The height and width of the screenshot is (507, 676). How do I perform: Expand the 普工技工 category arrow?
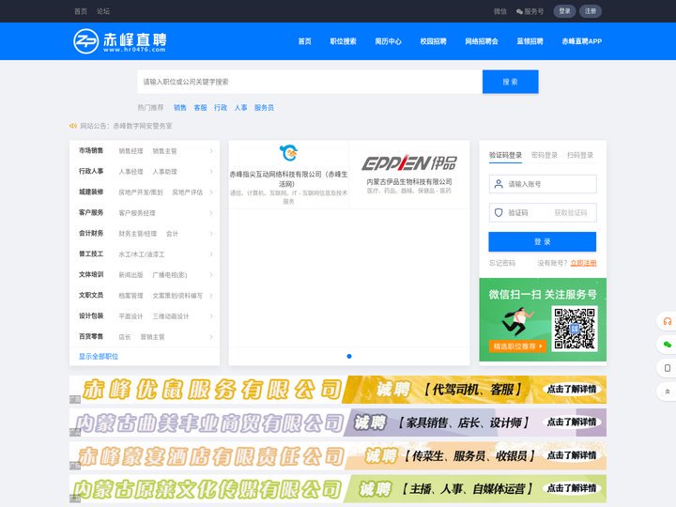point(211,254)
